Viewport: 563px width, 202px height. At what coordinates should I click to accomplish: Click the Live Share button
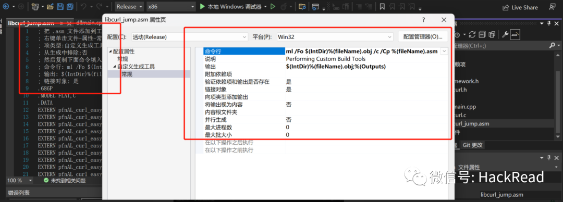coord(520,7)
